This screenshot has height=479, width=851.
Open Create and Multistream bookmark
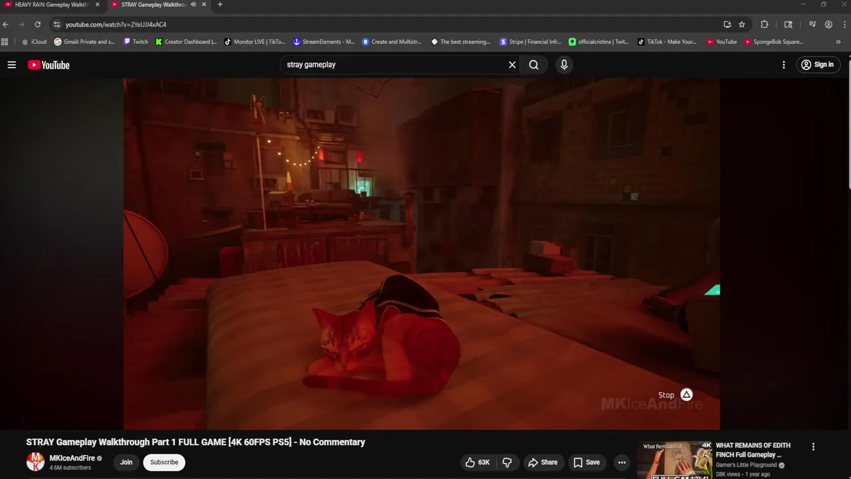point(392,42)
